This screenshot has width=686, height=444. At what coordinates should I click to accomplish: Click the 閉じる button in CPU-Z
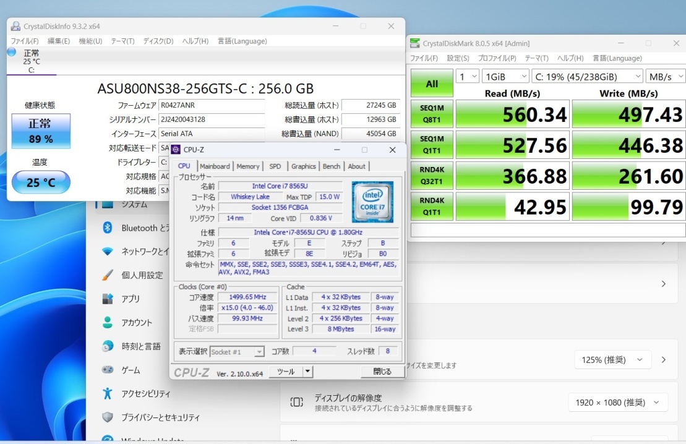point(382,372)
